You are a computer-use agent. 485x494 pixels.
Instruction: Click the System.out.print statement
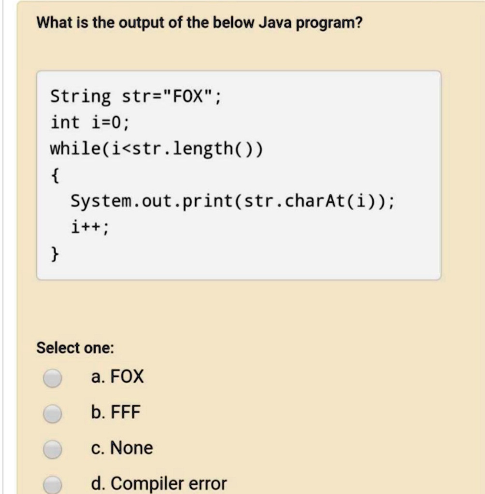[232, 201]
